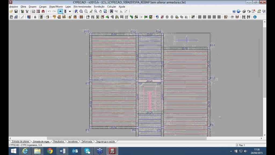
Task: Click the Undo arrow in the toolbar
Action: coord(49,11)
